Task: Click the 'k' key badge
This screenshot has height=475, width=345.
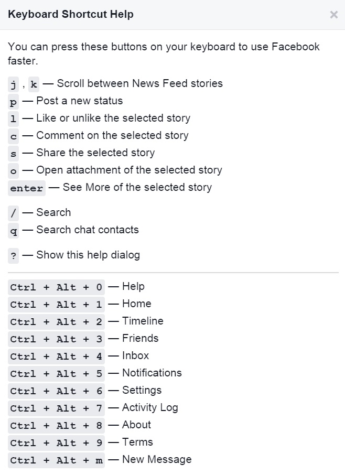Action: (x=34, y=84)
